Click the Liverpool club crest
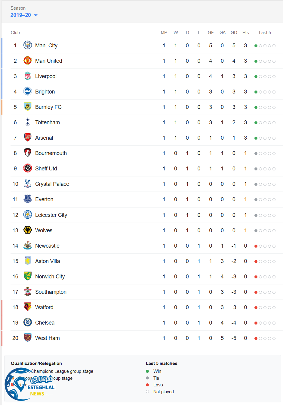The image size is (283, 409). (x=28, y=76)
